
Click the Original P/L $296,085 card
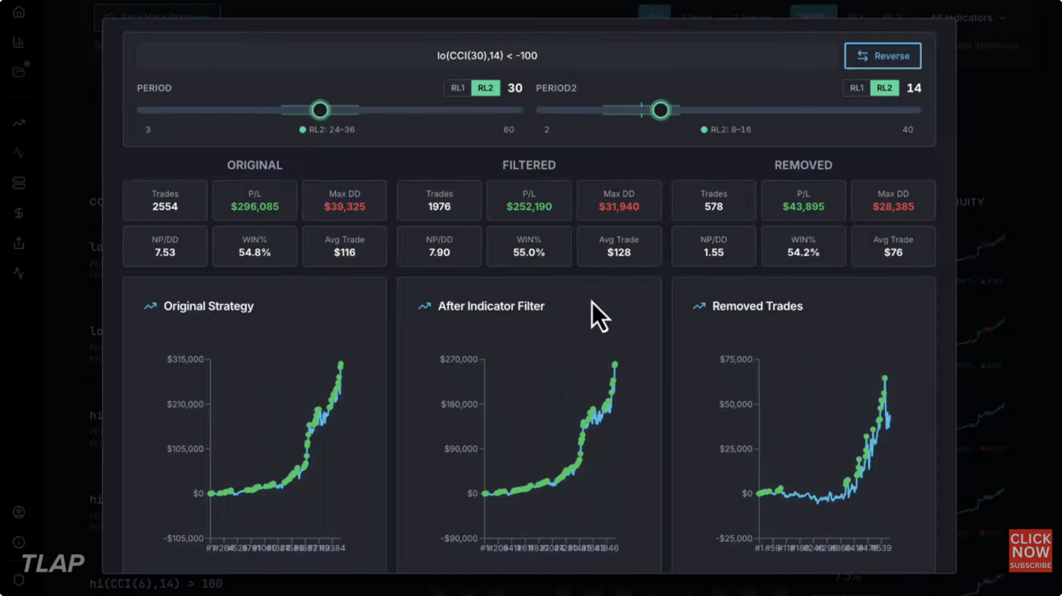254,201
